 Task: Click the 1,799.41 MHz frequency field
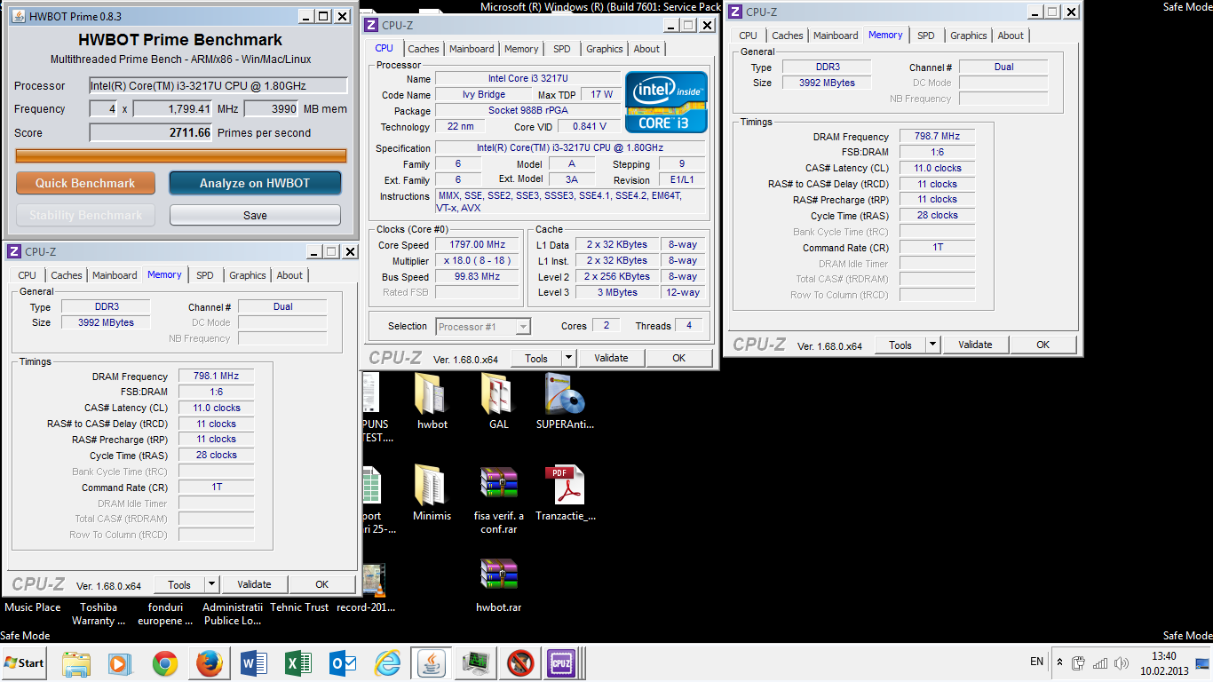(173, 108)
